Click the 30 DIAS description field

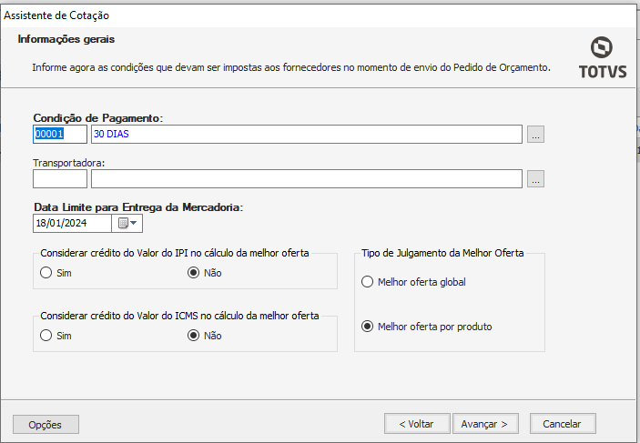306,135
